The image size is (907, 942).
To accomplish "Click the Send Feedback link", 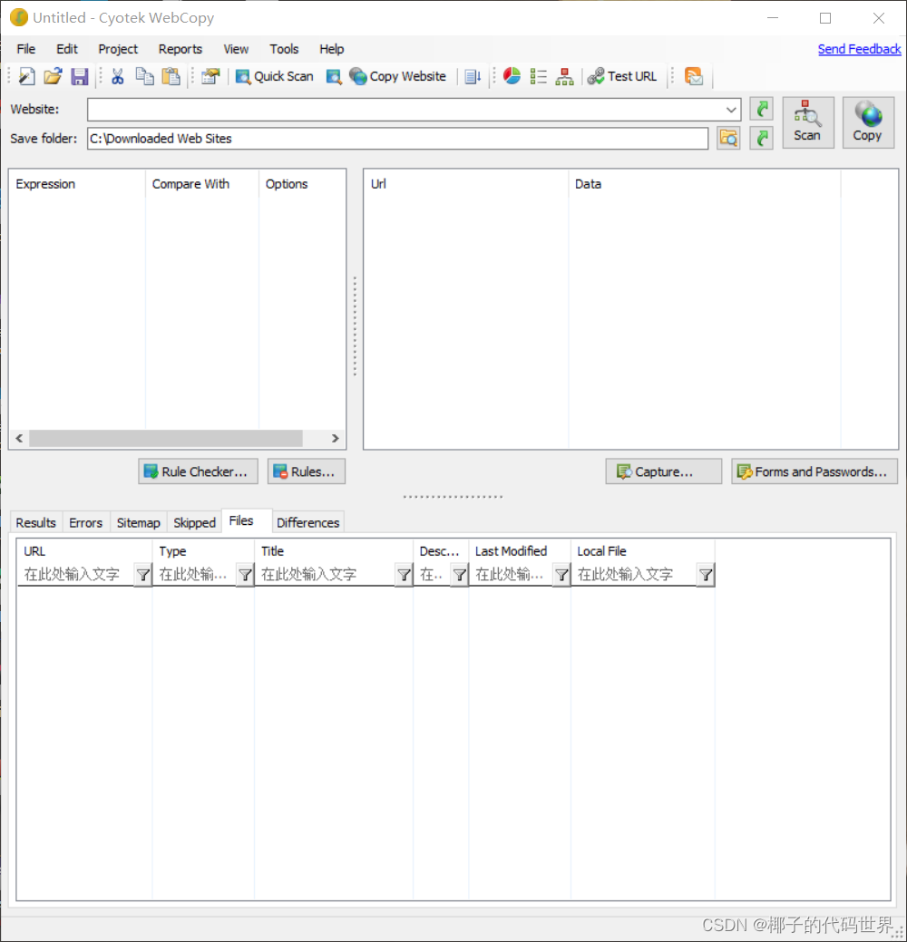I will tap(859, 49).
